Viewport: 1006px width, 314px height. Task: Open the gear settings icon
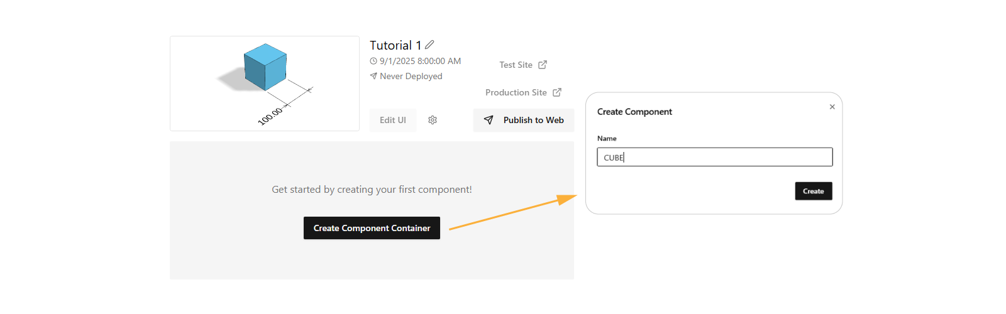(433, 120)
